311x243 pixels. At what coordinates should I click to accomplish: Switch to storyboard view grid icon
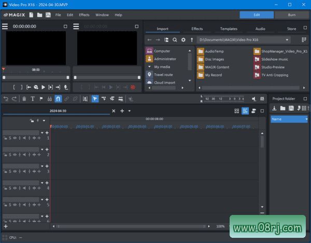point(237,111)
